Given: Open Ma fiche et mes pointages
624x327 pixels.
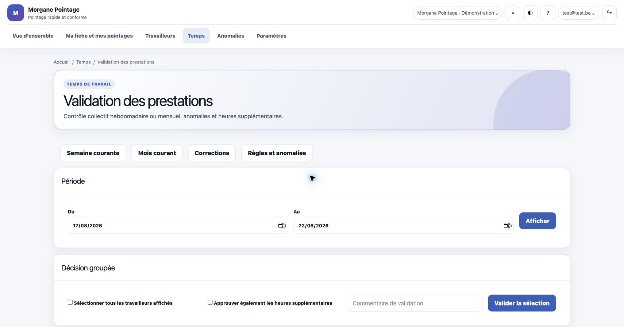Looking at the screenshot, I should 99,36.
